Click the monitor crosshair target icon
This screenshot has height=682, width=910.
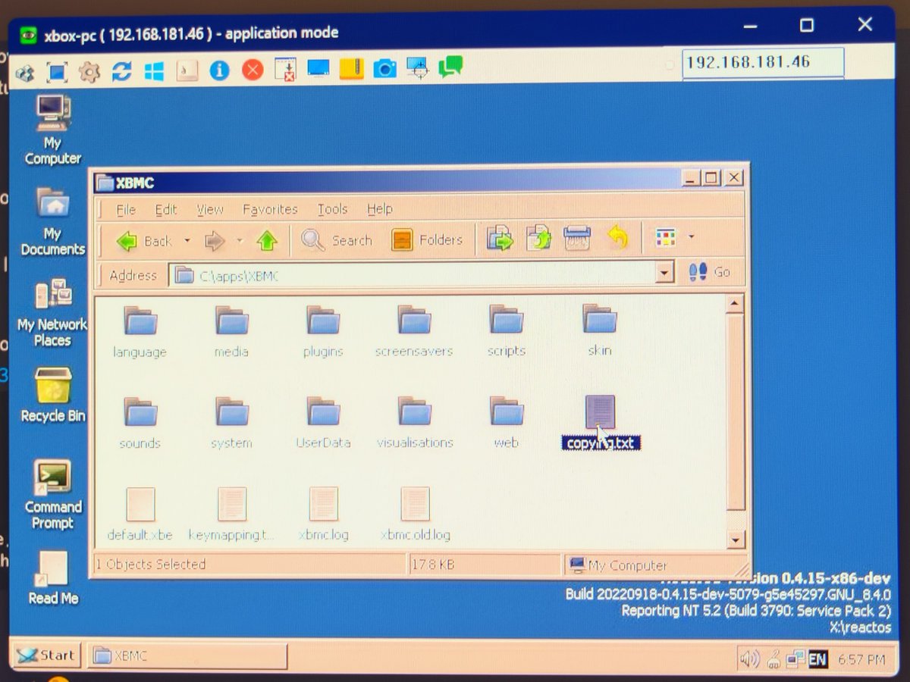(x=417, y=68)
